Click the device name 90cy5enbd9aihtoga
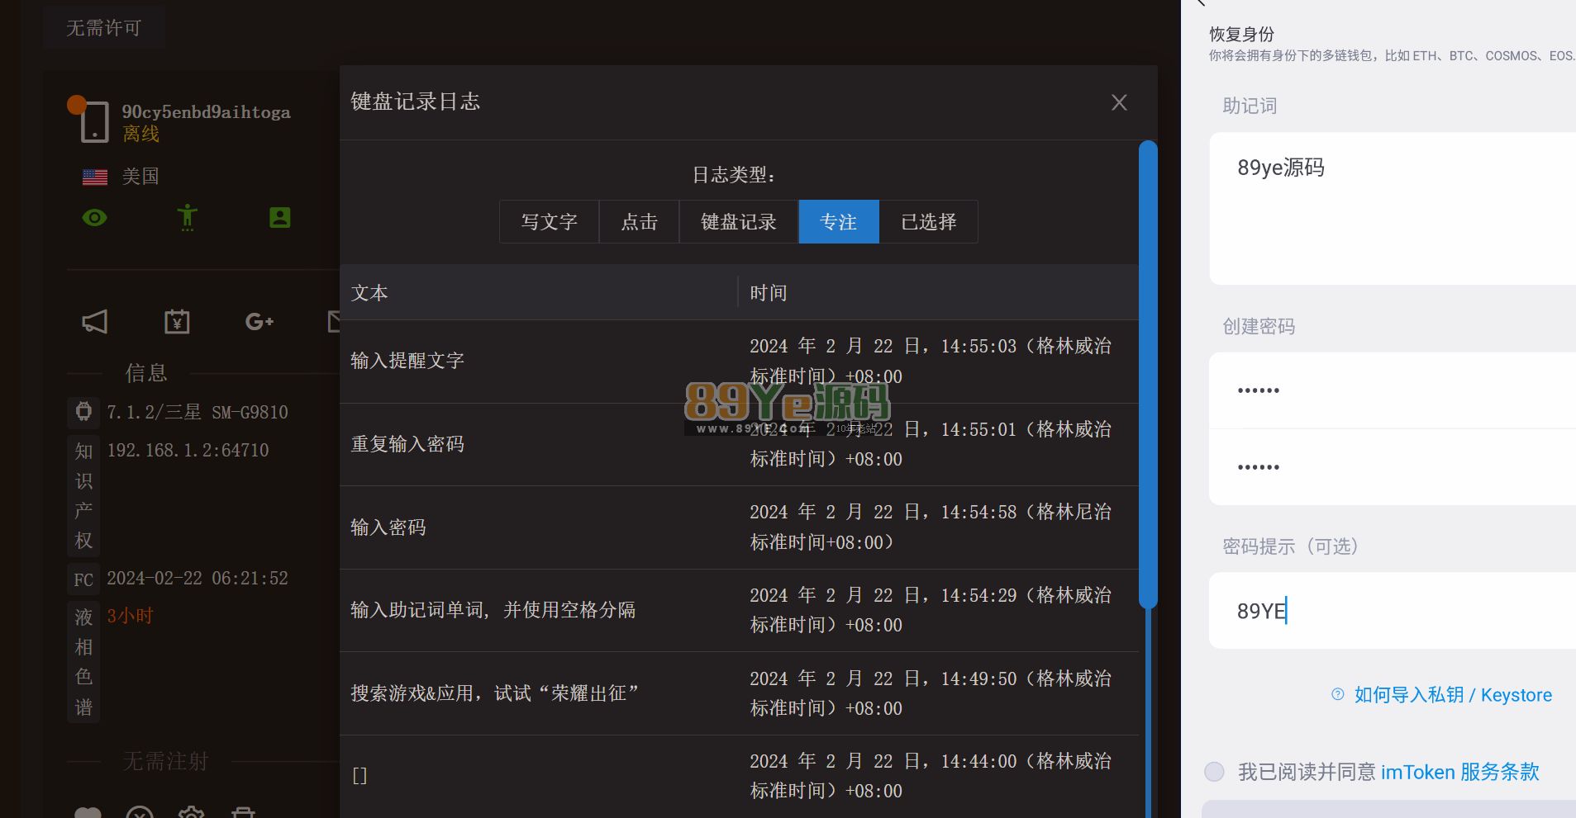This screenshot has width=1576, height=818. (x=207, y=112)
